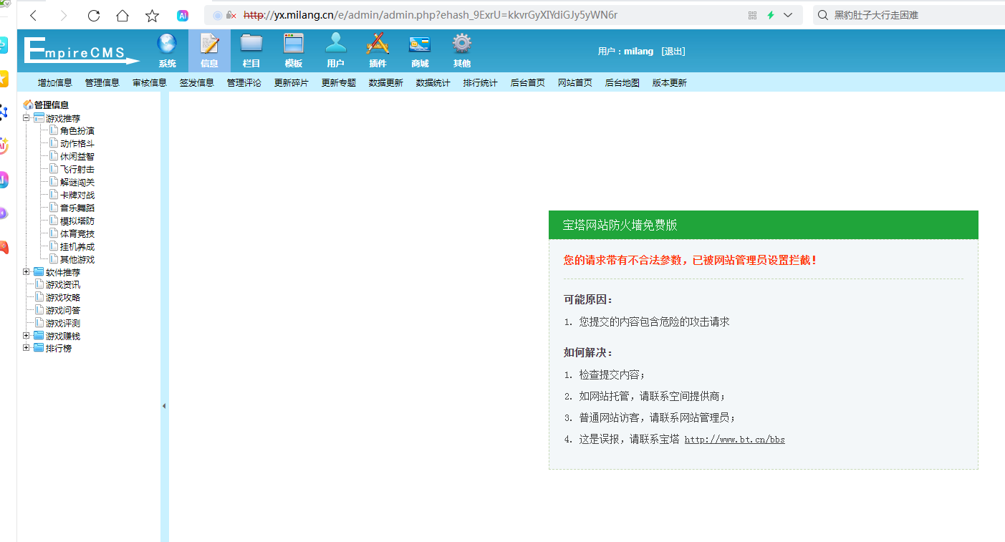
Task: Open the 插件 tools icon
Action: 378,44
